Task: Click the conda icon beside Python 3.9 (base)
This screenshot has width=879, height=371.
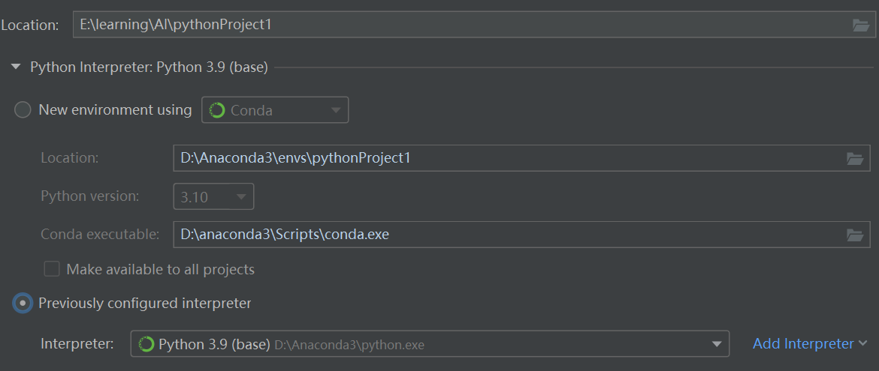Action: coord(147,344)
